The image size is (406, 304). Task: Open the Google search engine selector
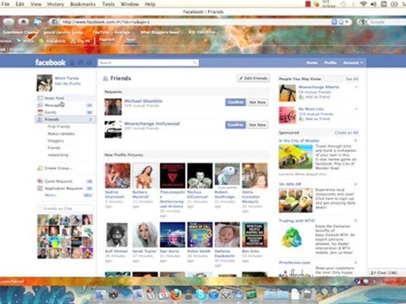[x=362, y=22]
